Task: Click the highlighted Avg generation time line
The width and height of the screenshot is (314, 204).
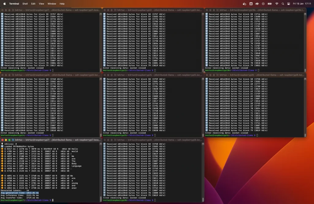Action: (20, 193)
